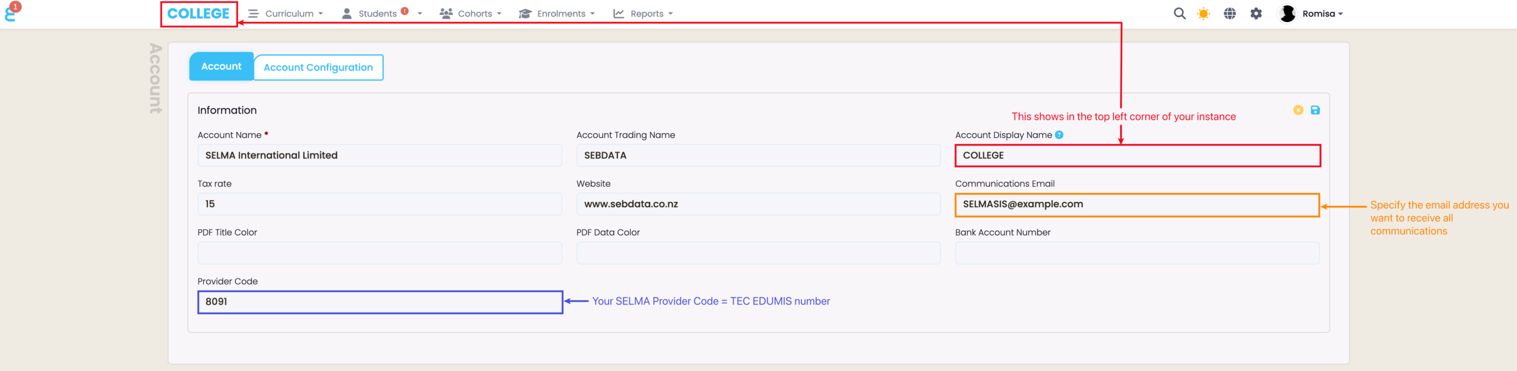Focus the Provider Code input field
1517x371 pixels.
(379, 302)
